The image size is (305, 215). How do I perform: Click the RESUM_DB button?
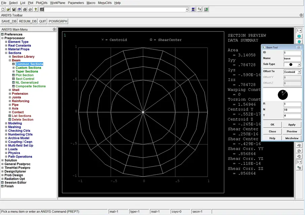[28, 21]
